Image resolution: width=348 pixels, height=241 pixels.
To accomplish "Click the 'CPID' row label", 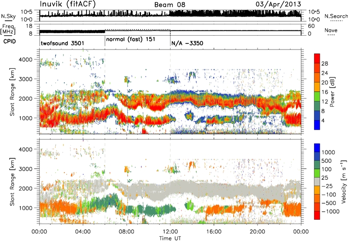I will point(10,41).
